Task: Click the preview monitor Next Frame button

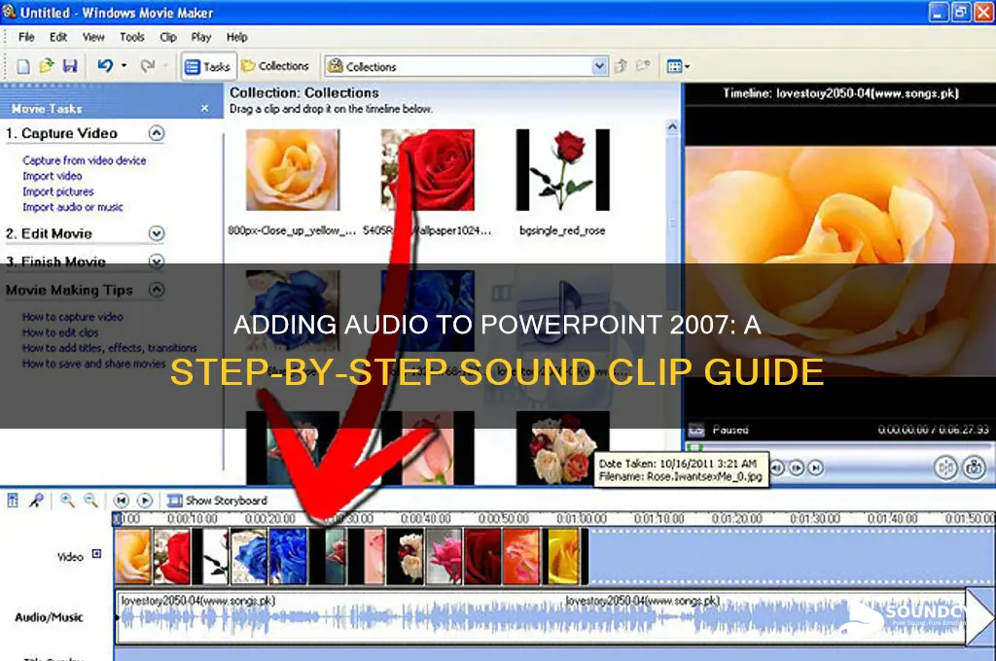Action: coord(797,468)
